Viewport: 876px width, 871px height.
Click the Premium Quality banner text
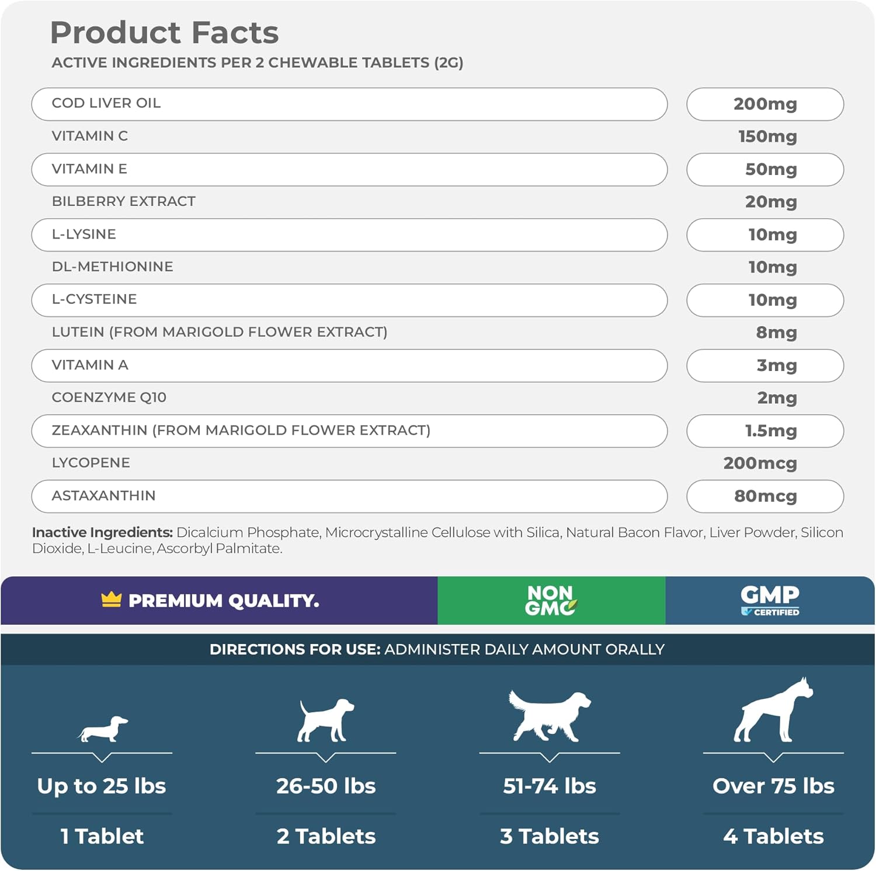[x=224, y=601]
